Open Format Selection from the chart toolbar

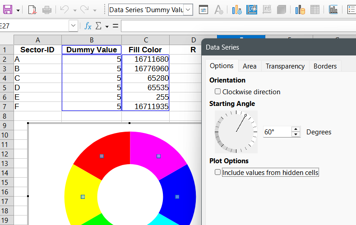point(203,9)
